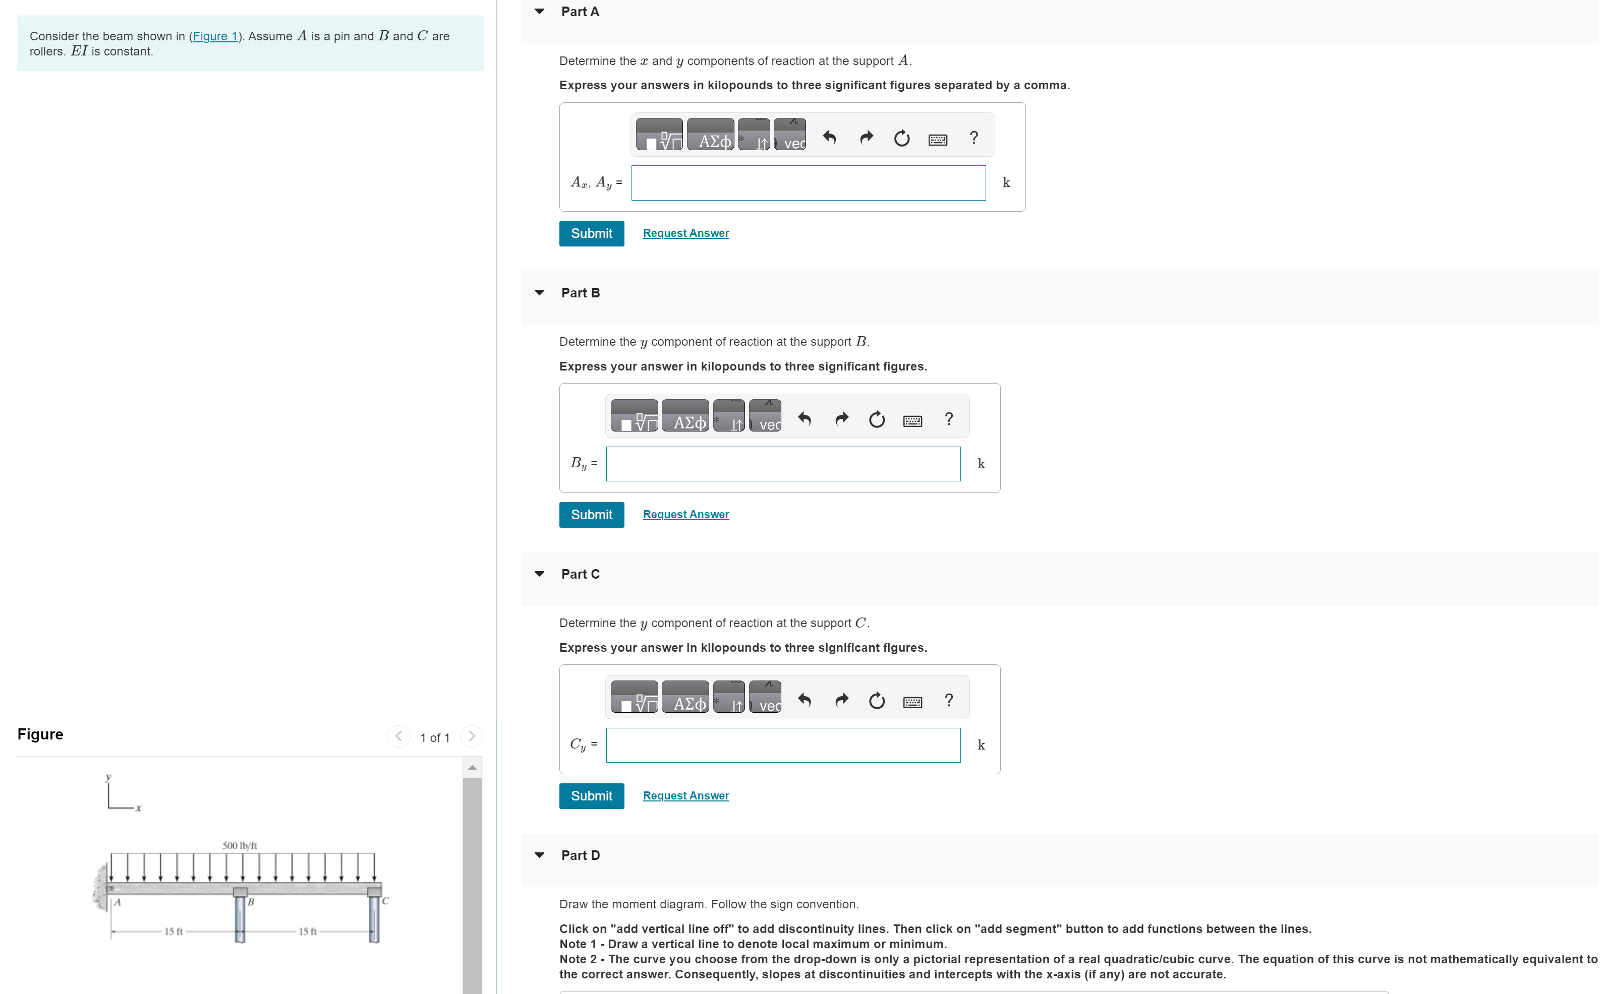The height and width of the screenshot is (994, 1605).
Task: Click the figure panel scroll up arrow
Action: coord(472,767)
